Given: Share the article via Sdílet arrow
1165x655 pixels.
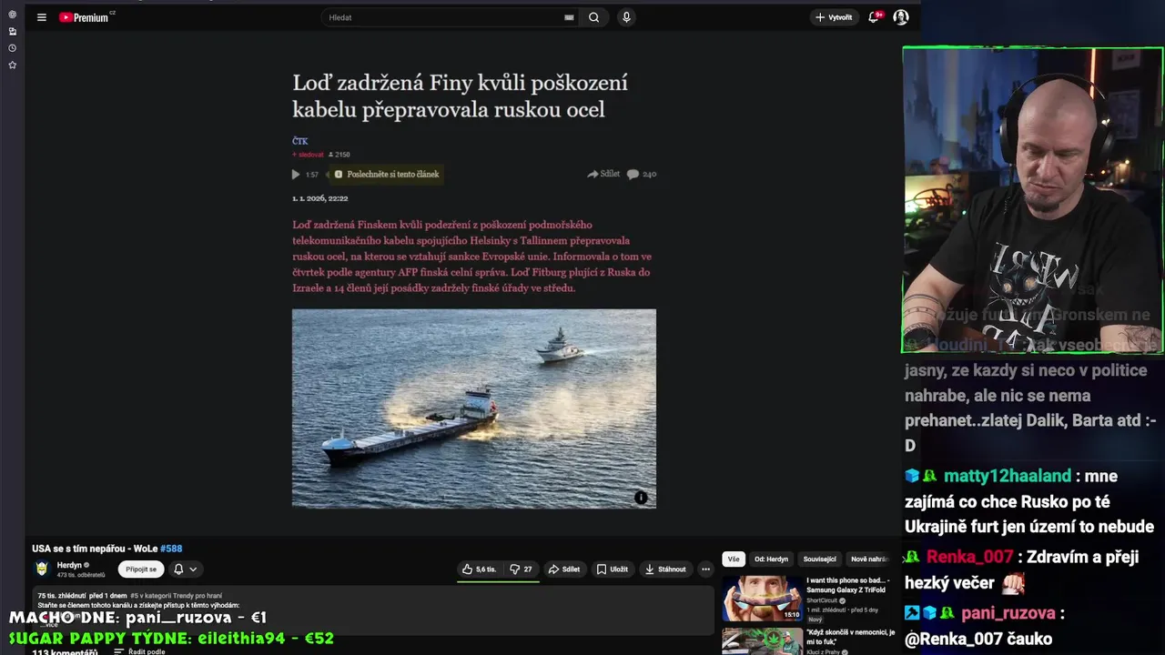Looking at the screenshot, I should pyautogui.click(x=603, y=174).
